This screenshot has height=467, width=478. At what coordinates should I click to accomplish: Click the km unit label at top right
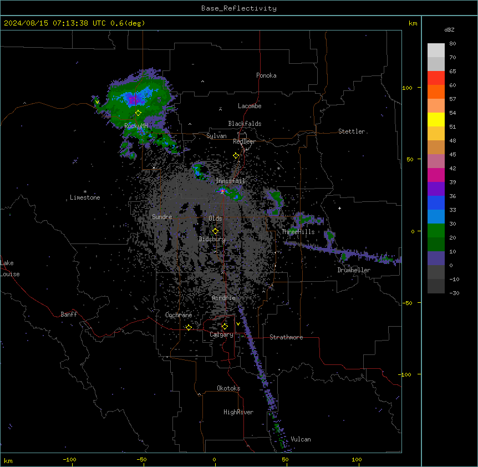(413, 23)
